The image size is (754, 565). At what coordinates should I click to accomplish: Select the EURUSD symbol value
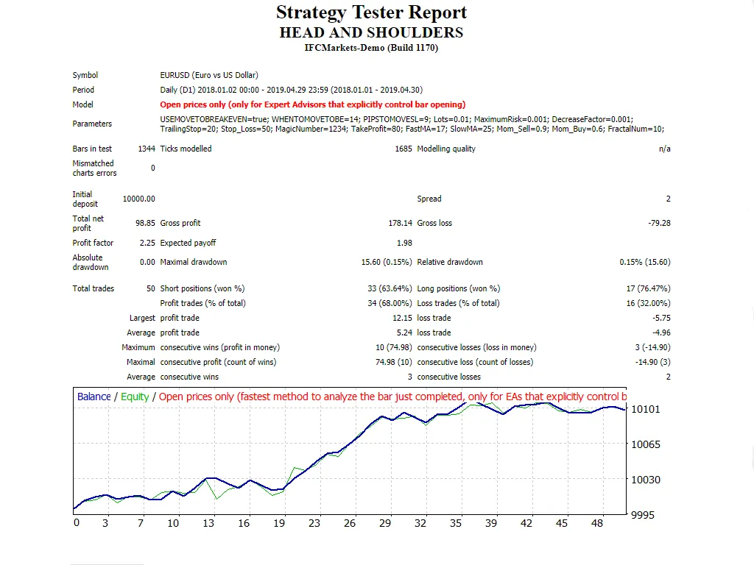tap(209, 75)
